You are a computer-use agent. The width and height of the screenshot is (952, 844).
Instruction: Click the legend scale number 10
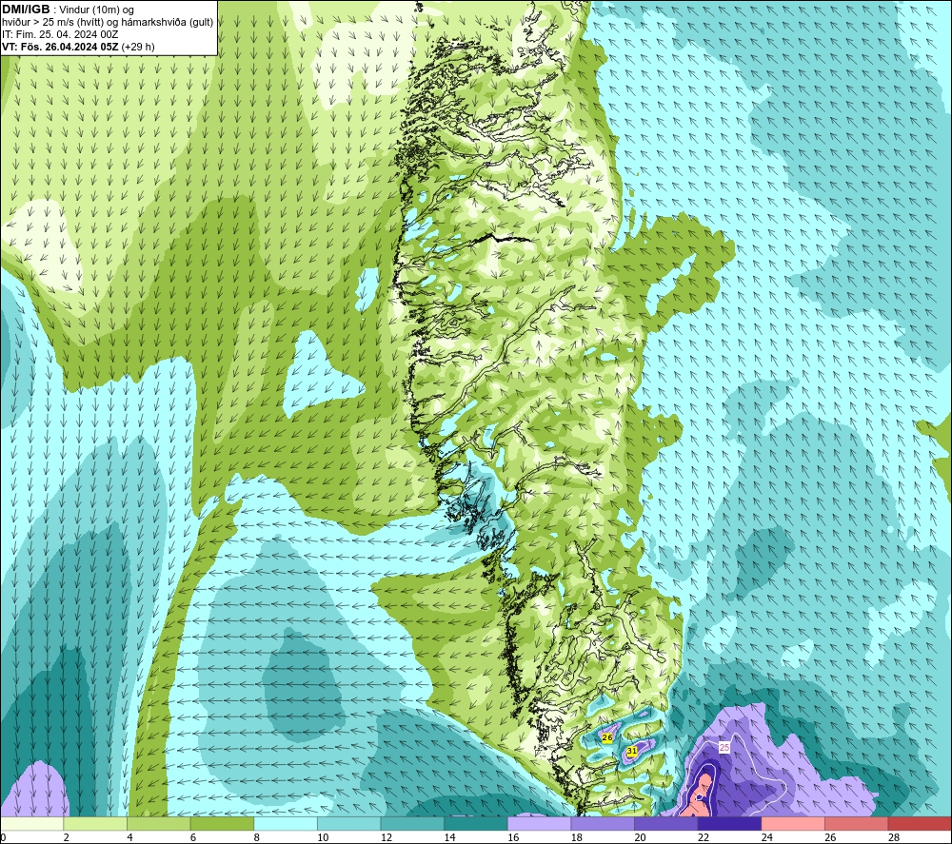(x=323, y=837)
